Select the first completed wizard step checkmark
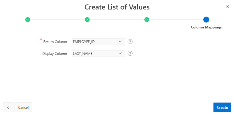This screenshot has height=115, width=234. pyautogui.click(x=28, y=20)
